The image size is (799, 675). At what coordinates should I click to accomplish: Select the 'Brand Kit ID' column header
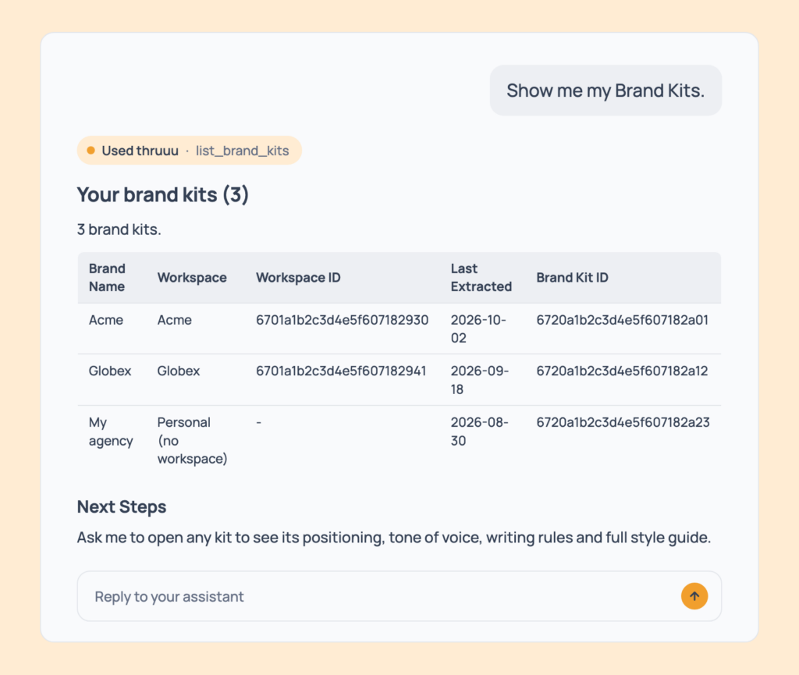(572, 278)
